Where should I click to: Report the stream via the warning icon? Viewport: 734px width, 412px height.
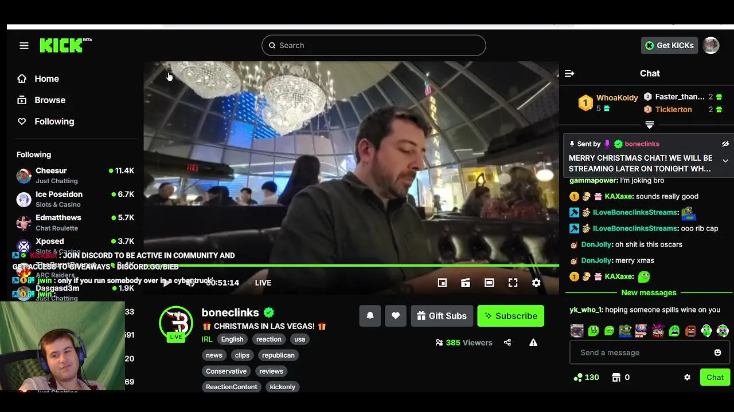pyautogui.click(x=533, y=342)
